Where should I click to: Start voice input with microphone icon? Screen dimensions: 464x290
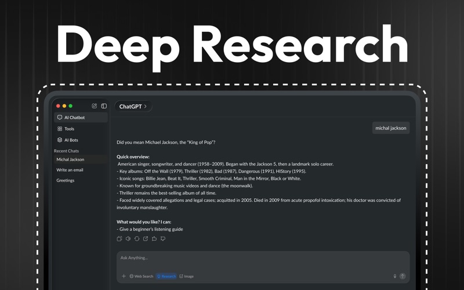pos(395,277)
